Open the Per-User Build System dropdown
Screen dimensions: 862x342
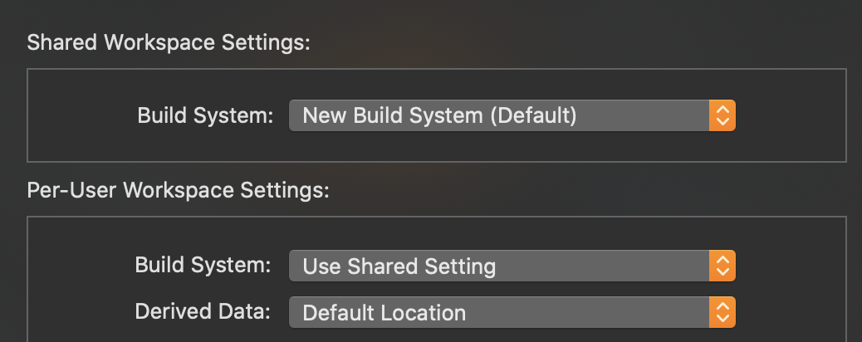[x=498, y=266]
